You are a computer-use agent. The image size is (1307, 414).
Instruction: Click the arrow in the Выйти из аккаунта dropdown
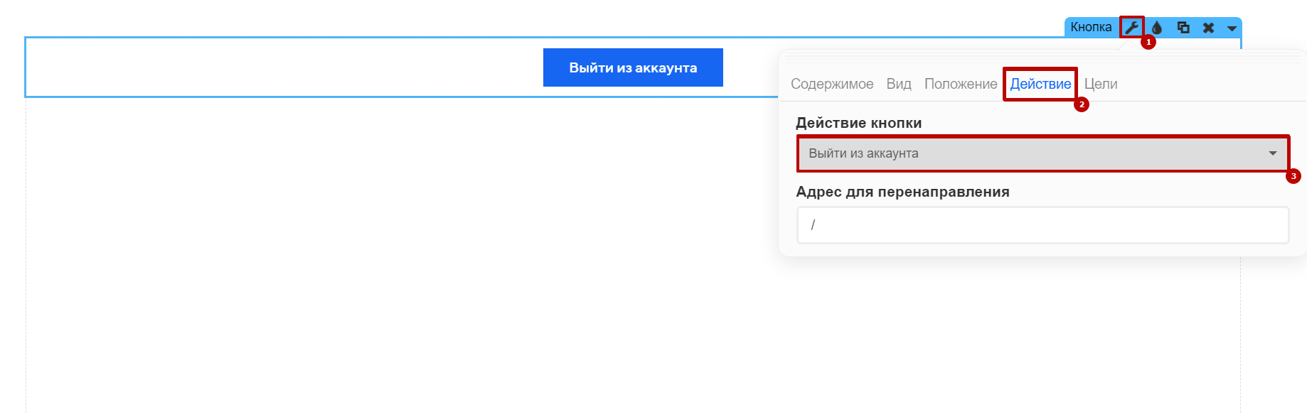[1273, 153]
